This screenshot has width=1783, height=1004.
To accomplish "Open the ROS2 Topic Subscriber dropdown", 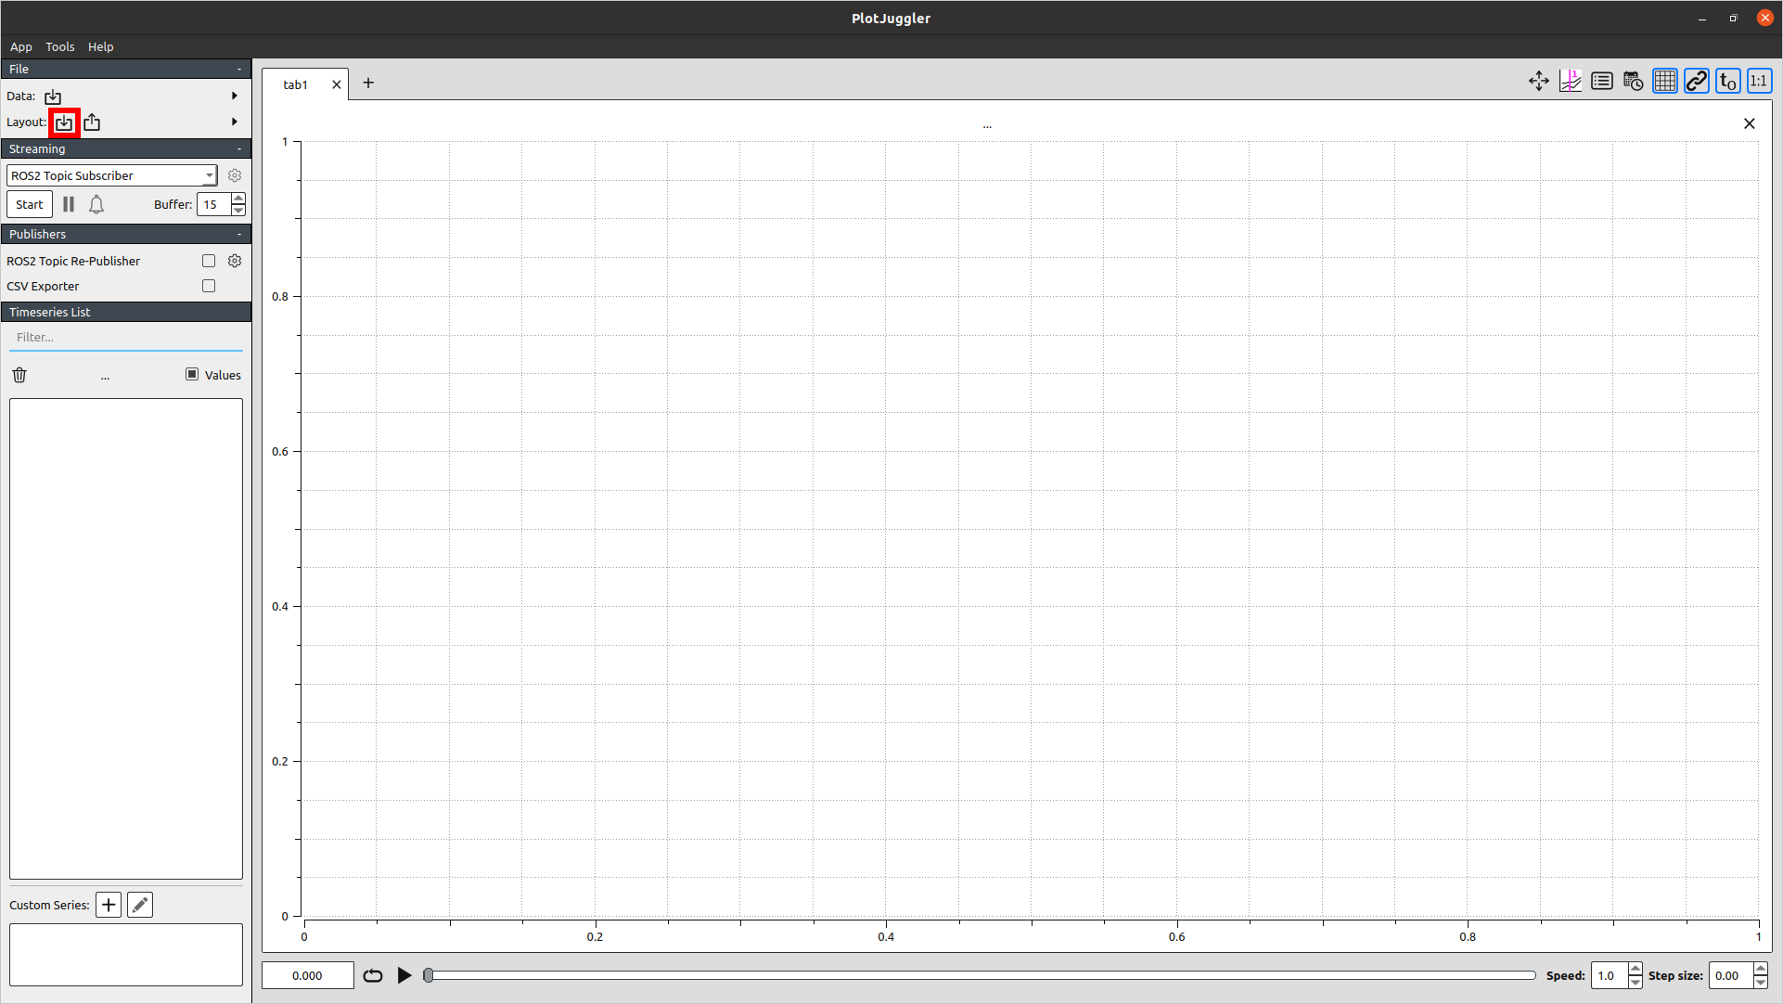I will pyautogui.click(x=111, y=176).
